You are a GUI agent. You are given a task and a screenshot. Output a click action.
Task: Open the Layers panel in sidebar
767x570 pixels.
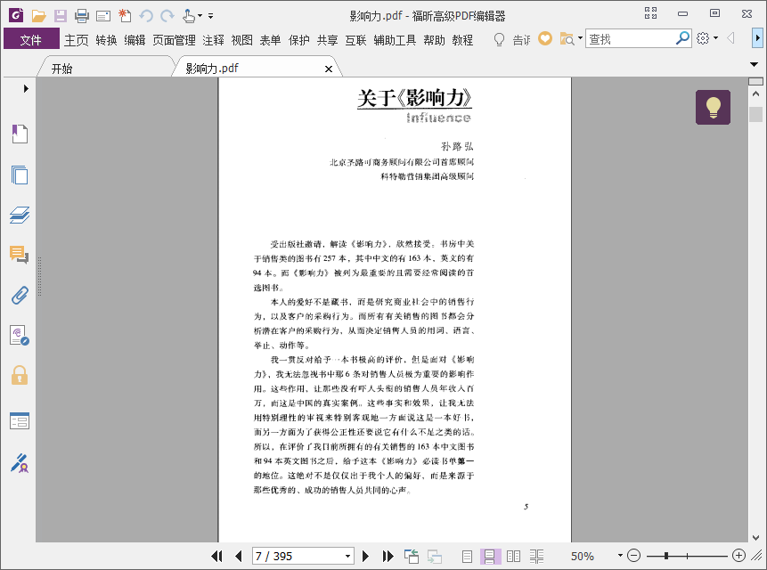pos(20,215)
